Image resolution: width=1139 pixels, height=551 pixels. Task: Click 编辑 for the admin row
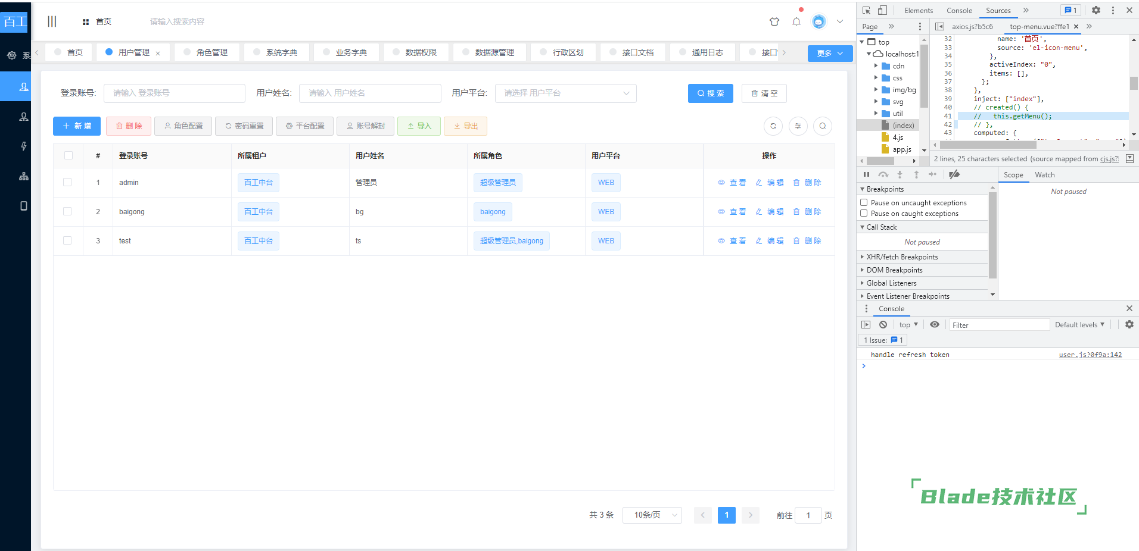[x=770, y=183]
